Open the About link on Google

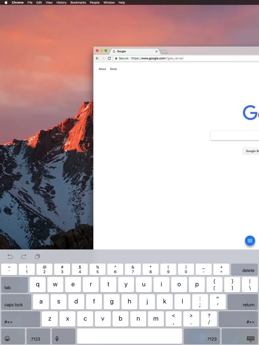point(102,69)
